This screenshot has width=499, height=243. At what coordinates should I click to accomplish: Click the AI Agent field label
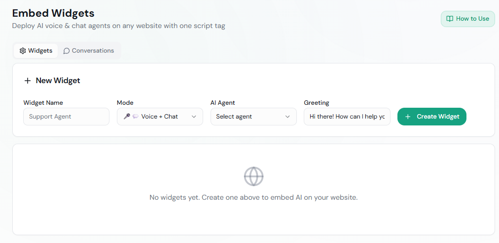(x=223, y=103)
